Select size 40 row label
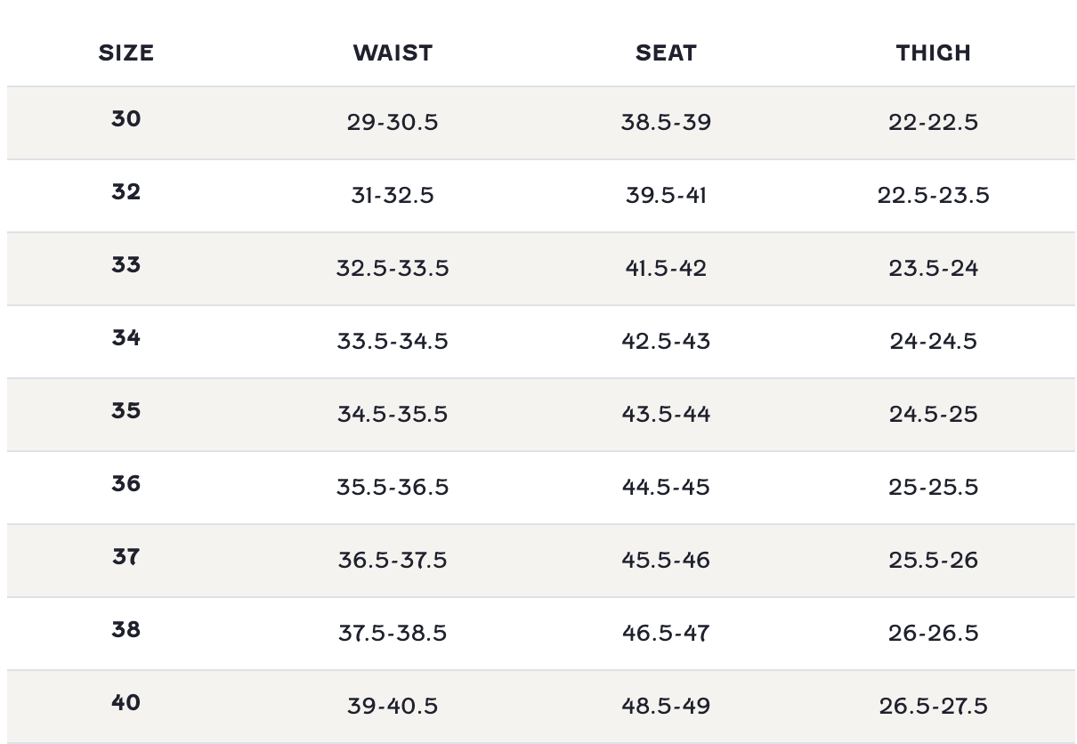Viewport: 1077px width, 744px height. (126, 702)
